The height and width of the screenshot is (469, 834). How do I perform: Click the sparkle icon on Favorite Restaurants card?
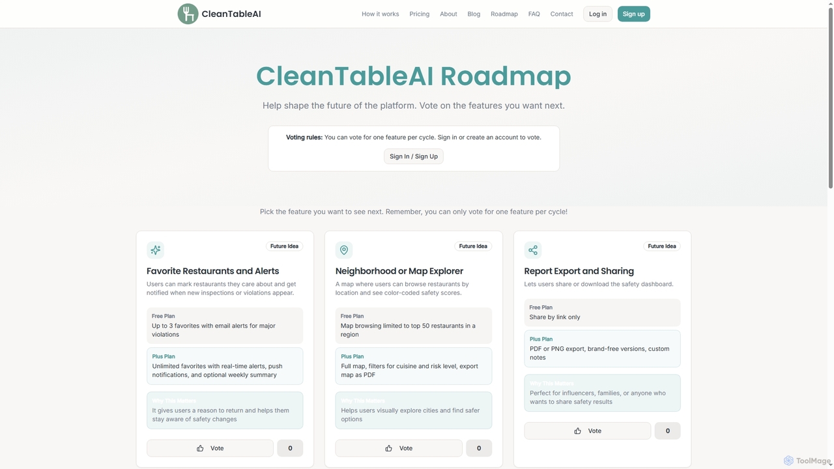pos(155,250)
